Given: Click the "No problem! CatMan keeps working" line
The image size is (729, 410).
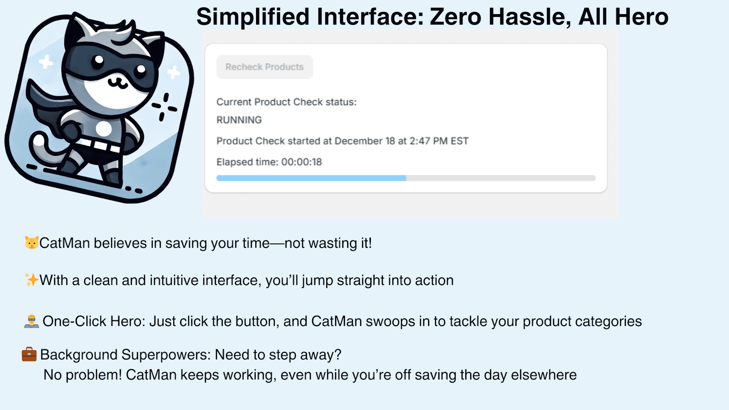Looking at the screenshot, I should point(310,375).
